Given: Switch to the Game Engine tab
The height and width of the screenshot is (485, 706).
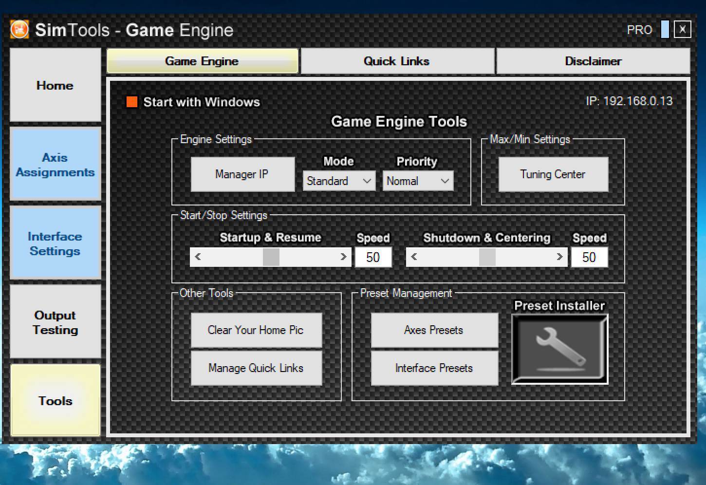Looking at the screenshot, I should (x=202, y=61).
